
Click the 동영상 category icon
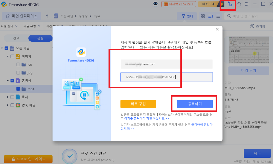tap(18, 81)
